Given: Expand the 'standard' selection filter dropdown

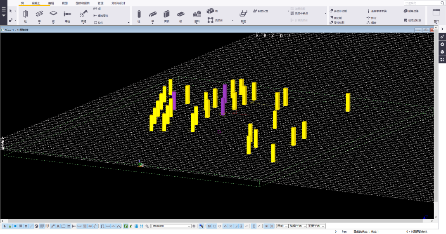Looking at the screenshot, I should [189, 226].
